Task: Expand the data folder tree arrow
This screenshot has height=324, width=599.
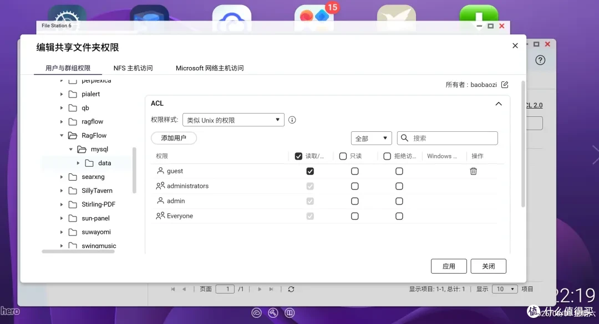Action: click(78, 163)
